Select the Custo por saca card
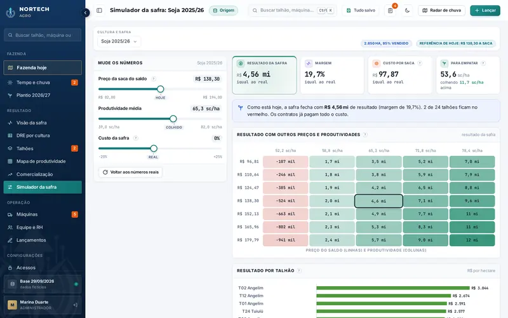Screen dimensions: 508x318 click(x=400, y=75)
